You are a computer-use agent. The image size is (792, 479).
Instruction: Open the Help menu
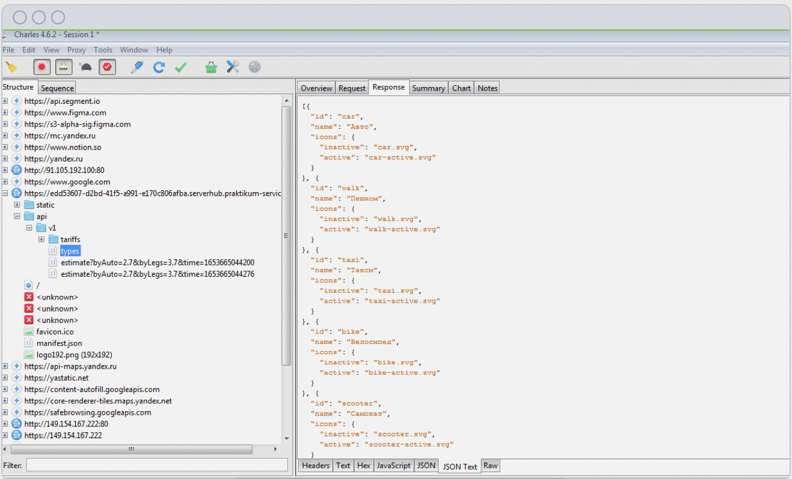point(164,50)
